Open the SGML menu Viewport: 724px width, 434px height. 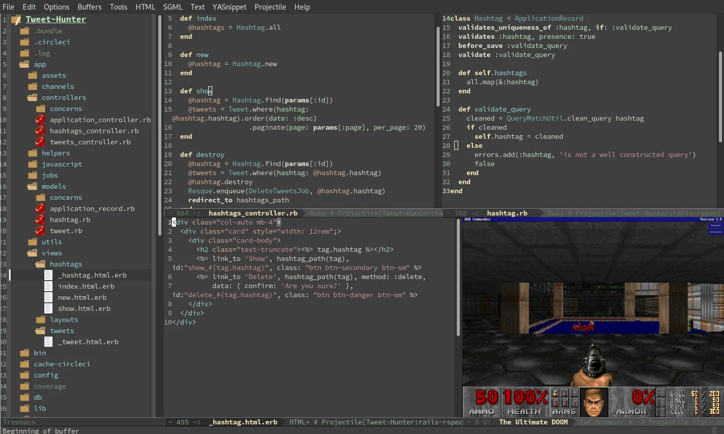point(172,7)
